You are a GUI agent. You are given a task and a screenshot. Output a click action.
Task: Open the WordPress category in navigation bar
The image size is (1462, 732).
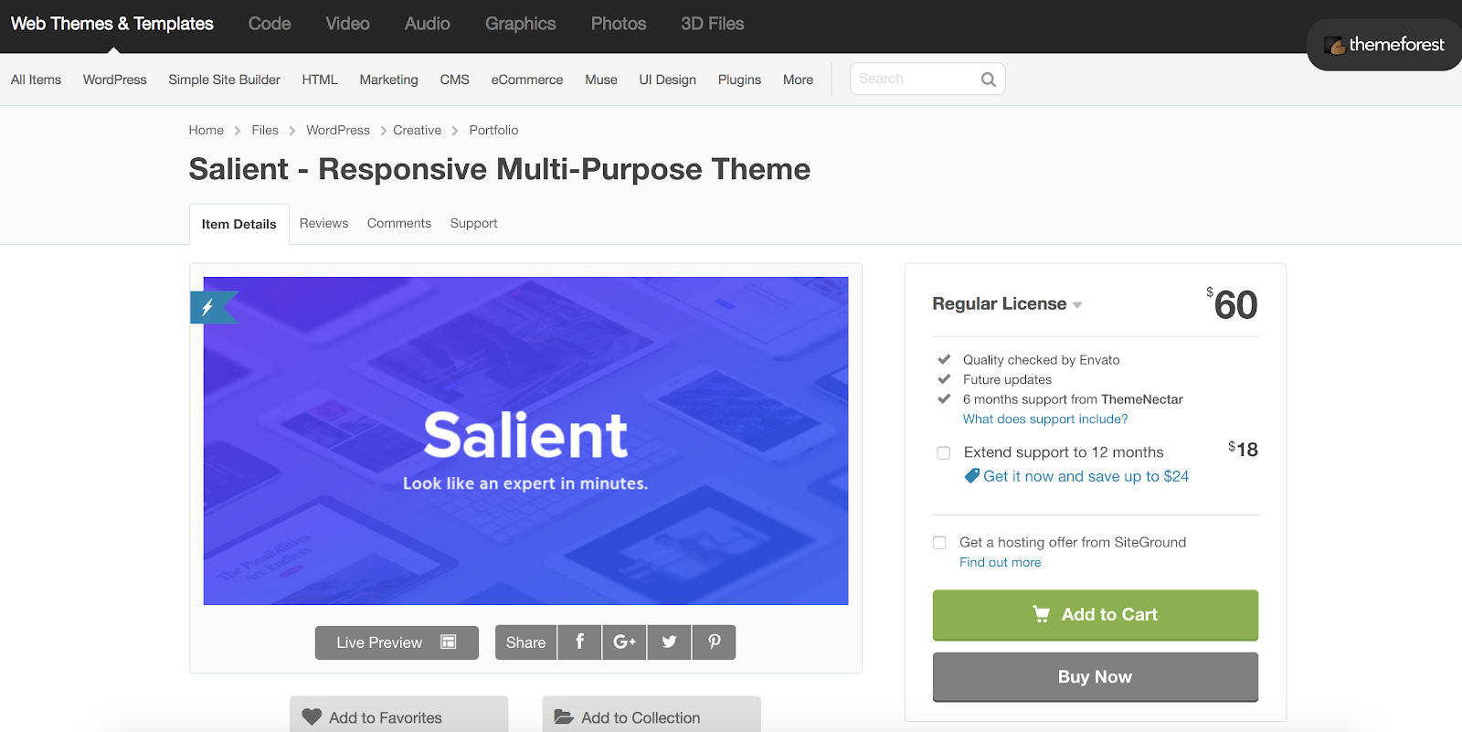(x=114, y=80)
